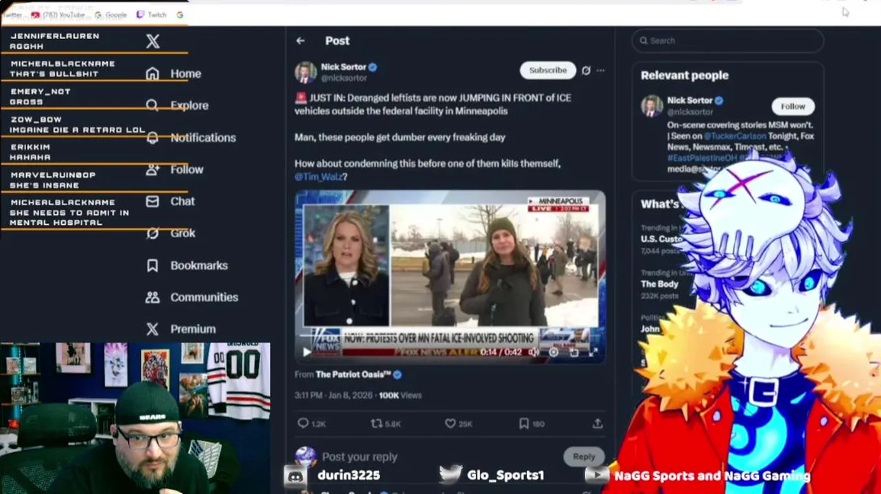Image resolution: width=881 pixels, height=494 pixels.
Task: Click the chat message from erikkim
Action: click(30, 152)
